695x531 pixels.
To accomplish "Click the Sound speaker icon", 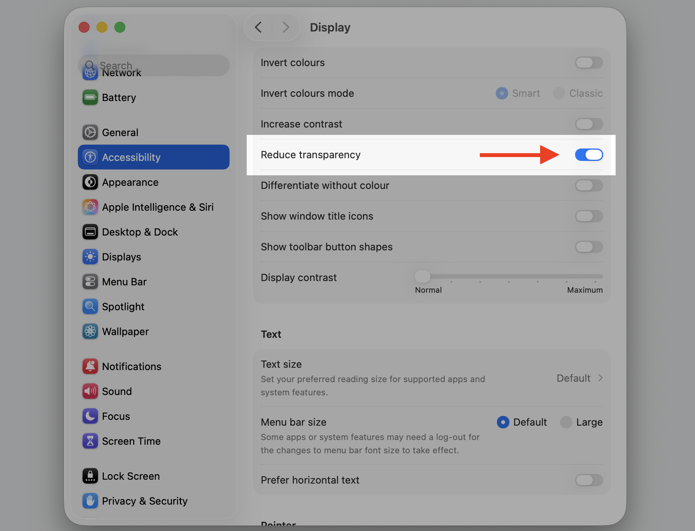I will coord(90,391).
